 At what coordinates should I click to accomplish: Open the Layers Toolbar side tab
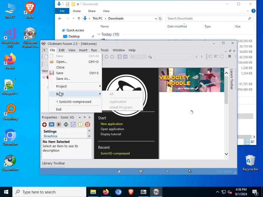click(232, 79)
